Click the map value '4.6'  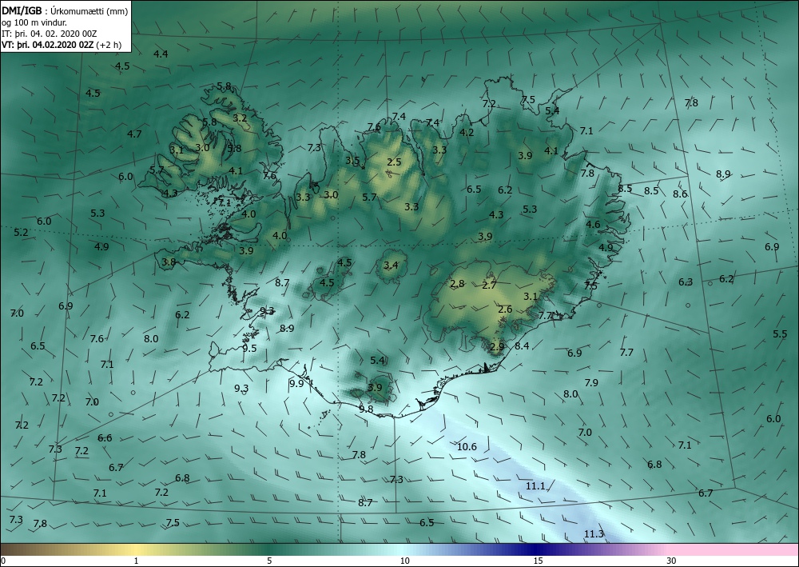(593, 225)
